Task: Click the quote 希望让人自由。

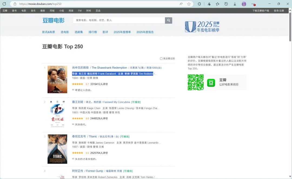Action: tap(83, 90)
